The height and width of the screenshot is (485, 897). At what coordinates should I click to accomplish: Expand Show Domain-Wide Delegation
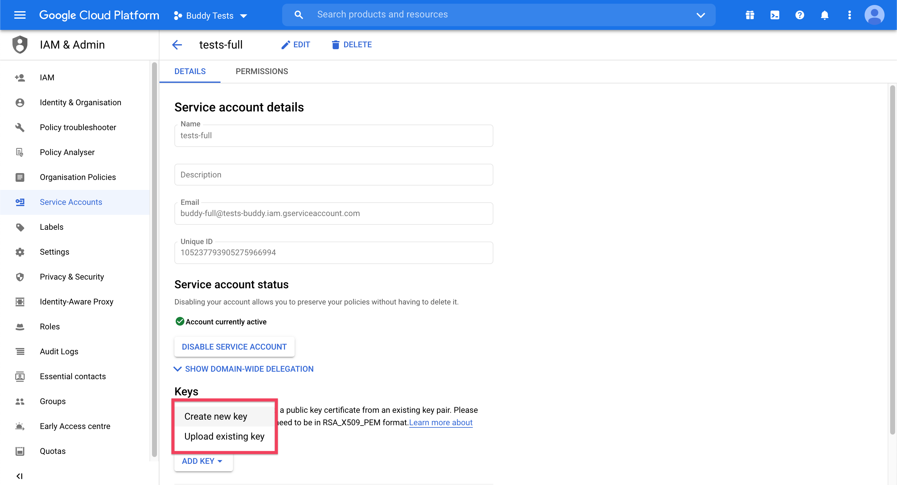tap(244, 369)
